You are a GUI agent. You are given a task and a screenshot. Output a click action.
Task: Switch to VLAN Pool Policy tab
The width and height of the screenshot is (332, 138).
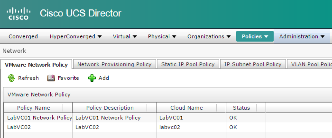coord(310,64)
